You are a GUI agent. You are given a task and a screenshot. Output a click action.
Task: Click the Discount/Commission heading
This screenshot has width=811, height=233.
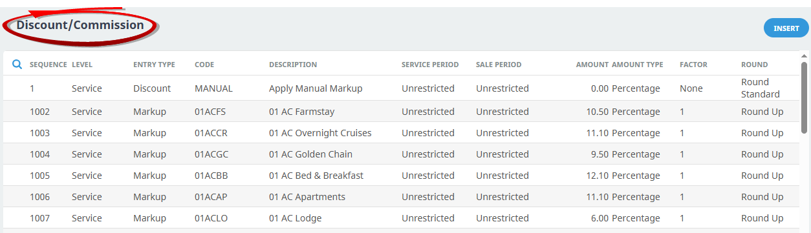[x=80, y=25]
